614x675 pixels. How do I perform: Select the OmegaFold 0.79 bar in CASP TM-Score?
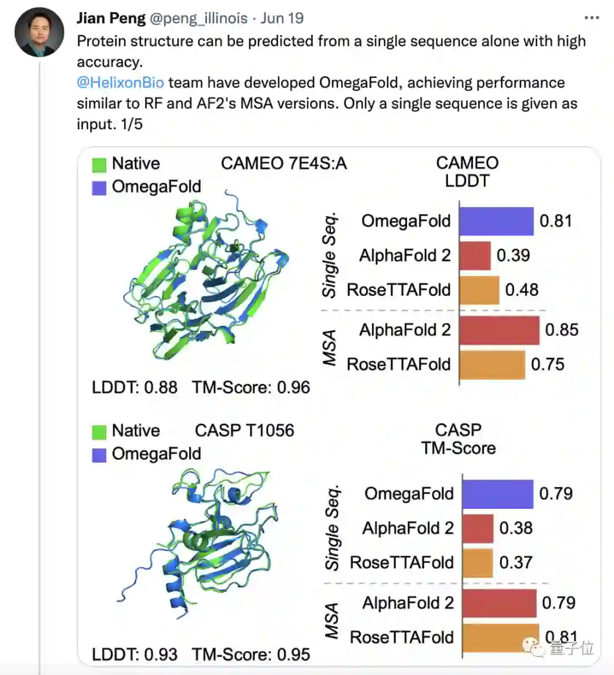click(x=497, y=494)
